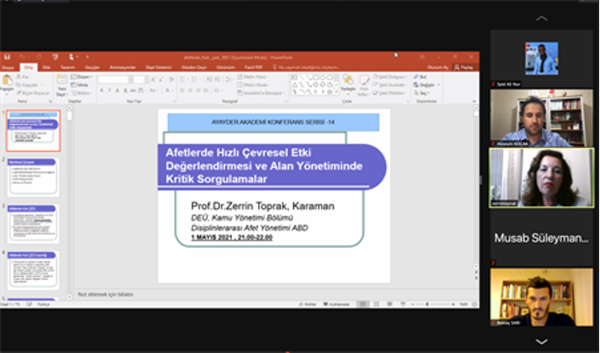
Task: Select slide 2 thumbnail in slide panel
Action: (x=33, y=176)
